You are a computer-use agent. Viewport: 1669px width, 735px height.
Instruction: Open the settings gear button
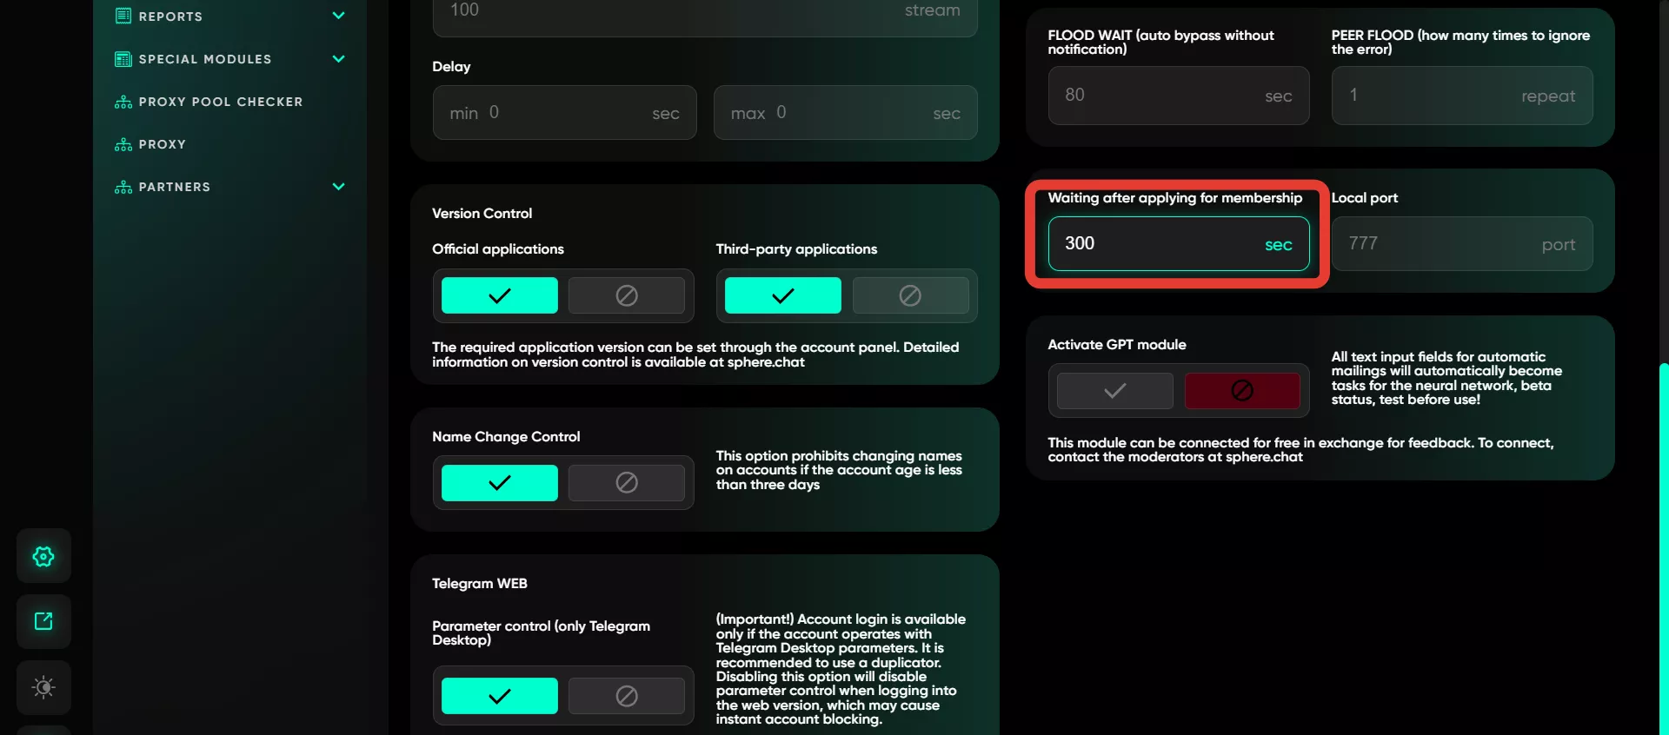[43, 556]
